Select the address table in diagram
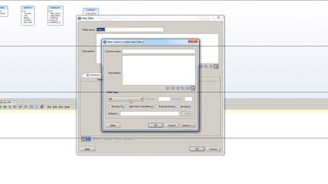 point(28,16)
